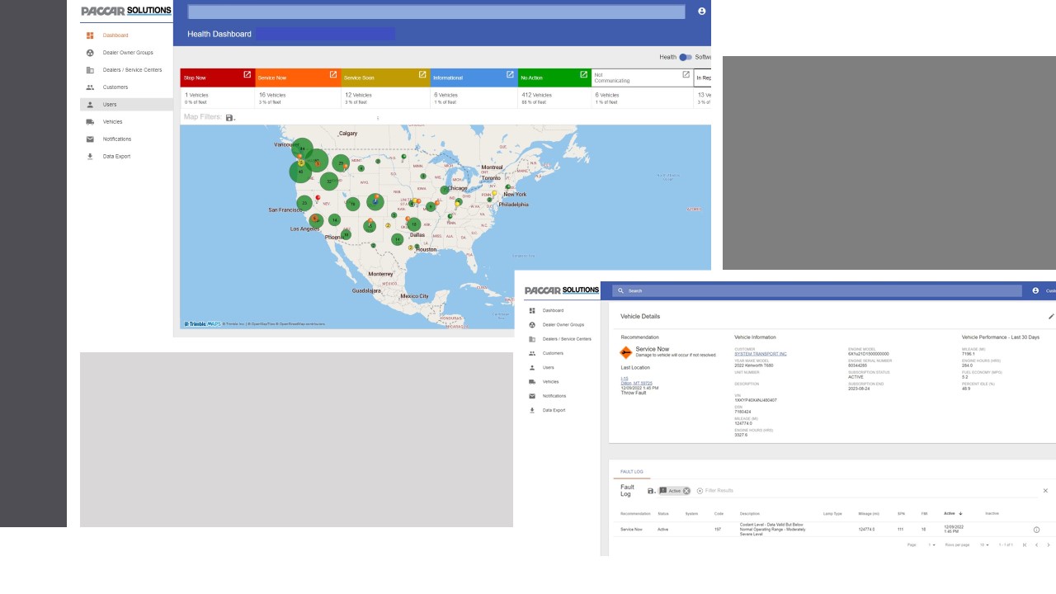The height and width of the screenshot is (594, 1056).
Task: Open Dashboard icon in Health Dashboard sidebar
Action: [x=90, y=35]
